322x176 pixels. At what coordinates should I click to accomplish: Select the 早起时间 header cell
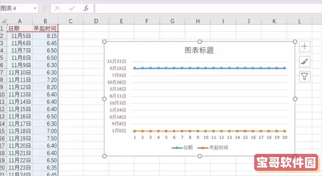click(45, 28)
